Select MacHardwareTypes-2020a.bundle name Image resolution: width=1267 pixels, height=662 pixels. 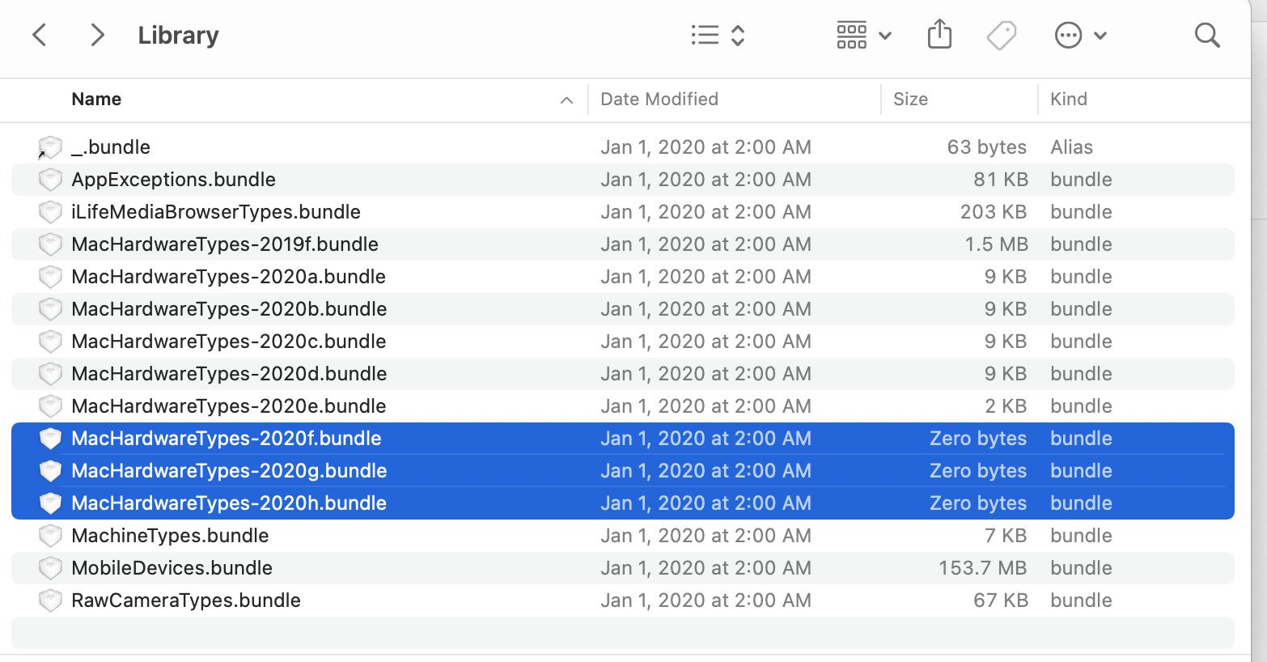pyautogui.click(x=228, y=277)
